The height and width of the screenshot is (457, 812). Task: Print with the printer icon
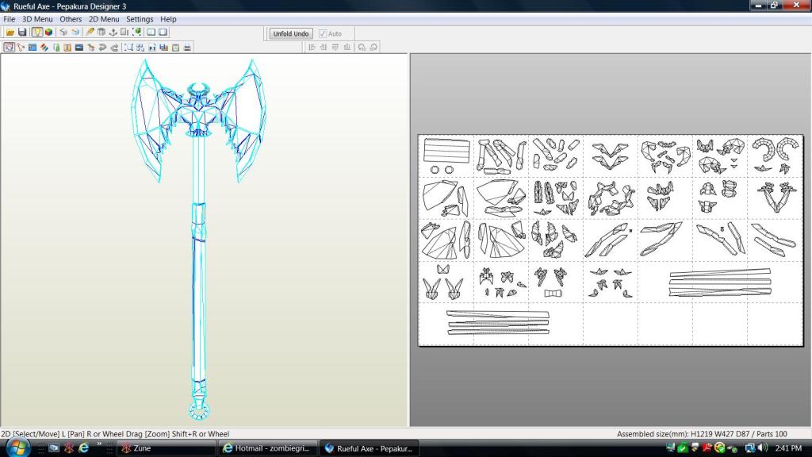pyautogui.click(x=187, y=47)
